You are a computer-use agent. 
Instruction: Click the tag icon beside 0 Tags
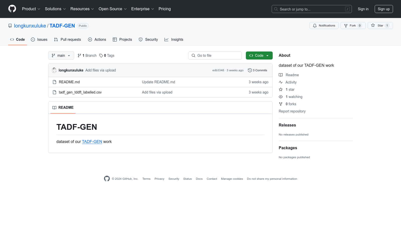pos(101,55)
